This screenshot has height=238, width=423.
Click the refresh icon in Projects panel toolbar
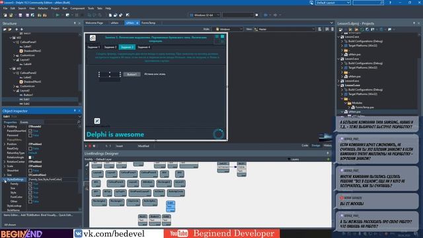[362, 29]
